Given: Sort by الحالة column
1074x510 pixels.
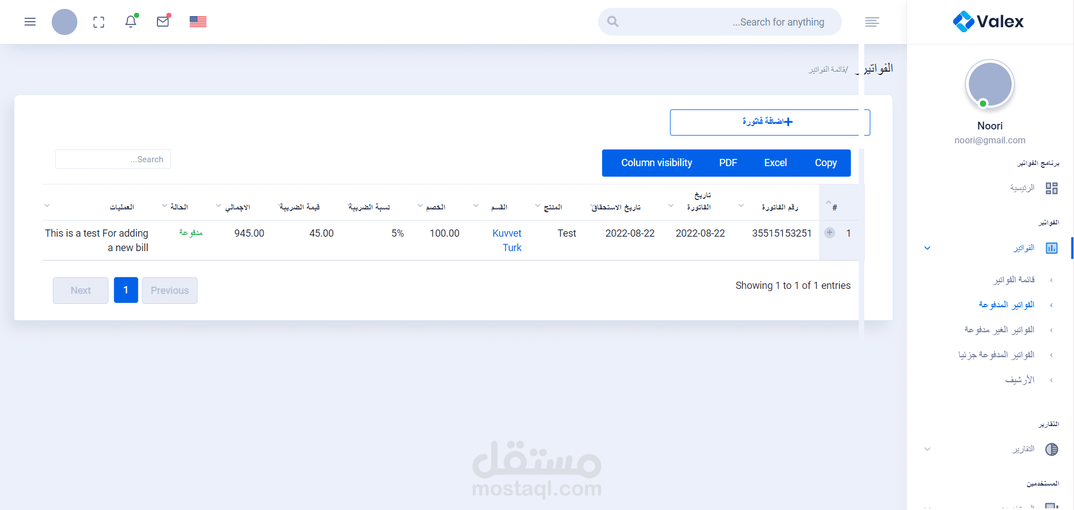Looking at the screenshot, I should (x=179, y=207).
